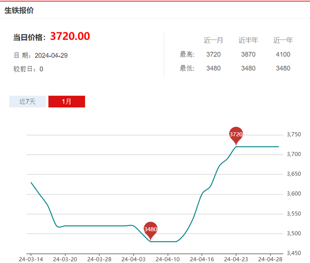Image resolution: width=310 pixels, height=263 pixels.
Task: Select the date text 2024-04-29
Action: point(51,56)
